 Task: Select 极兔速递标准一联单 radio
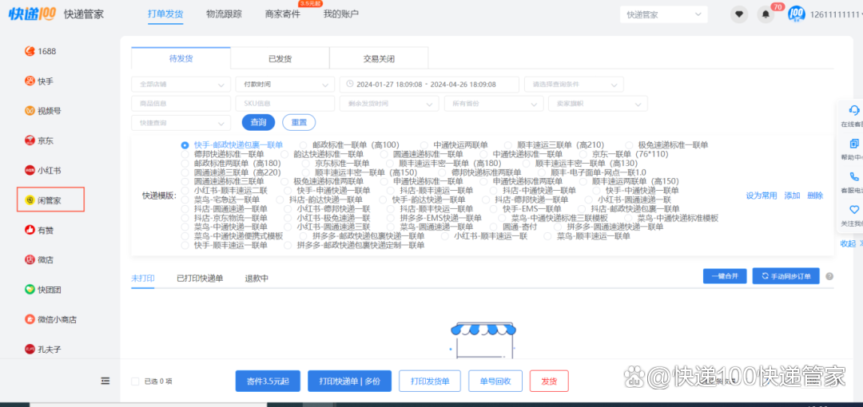pos(629,145)
